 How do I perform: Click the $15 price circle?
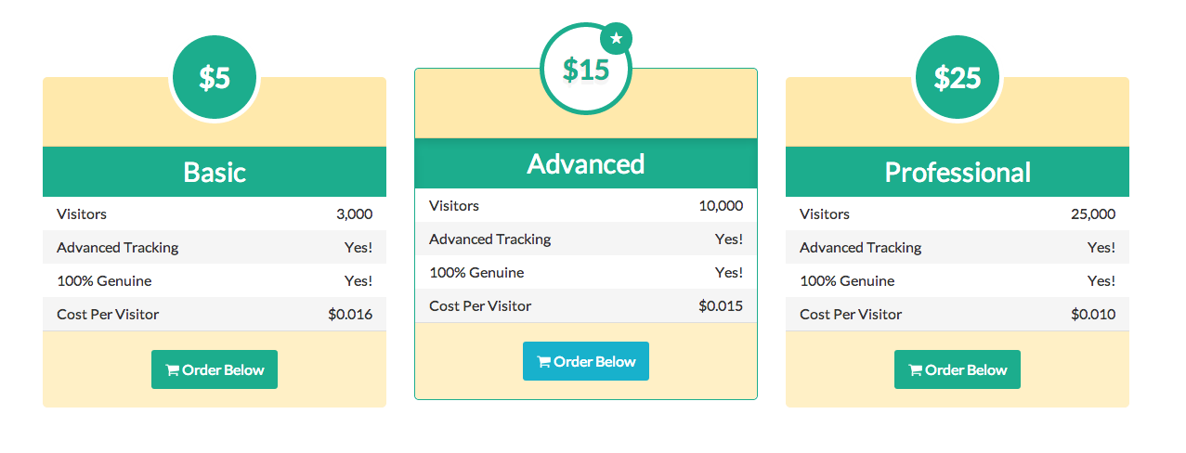585,70
